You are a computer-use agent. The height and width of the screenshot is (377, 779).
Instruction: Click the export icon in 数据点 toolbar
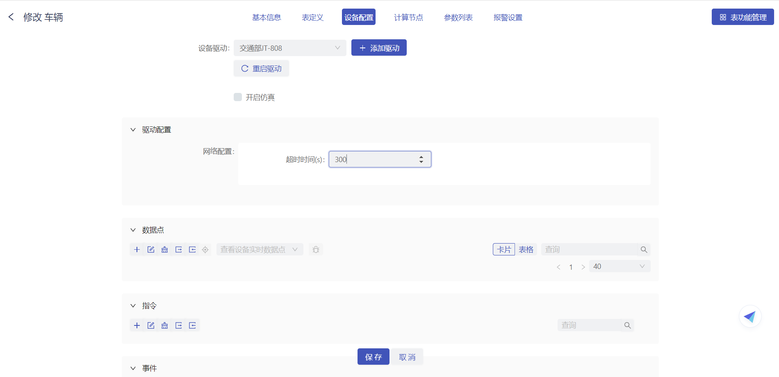point(178,250)
